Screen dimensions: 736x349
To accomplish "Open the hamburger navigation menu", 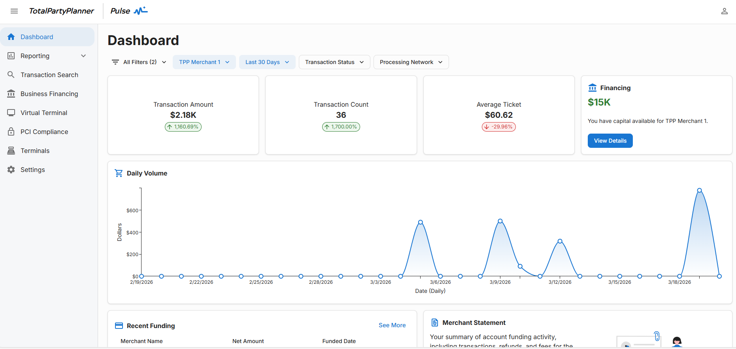I will click(14, 11).
